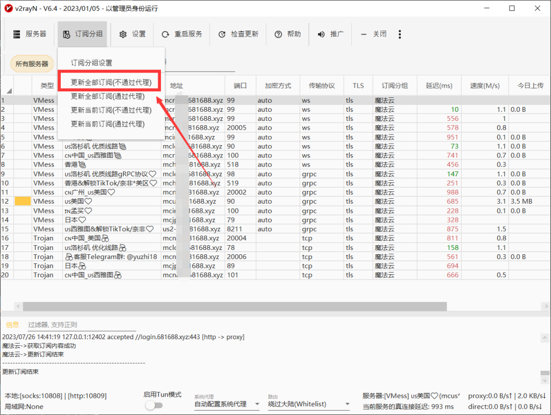Open the 服务器 (Servers) toolbar menu icon
This screenshot has height=415, width=551.
18,33
